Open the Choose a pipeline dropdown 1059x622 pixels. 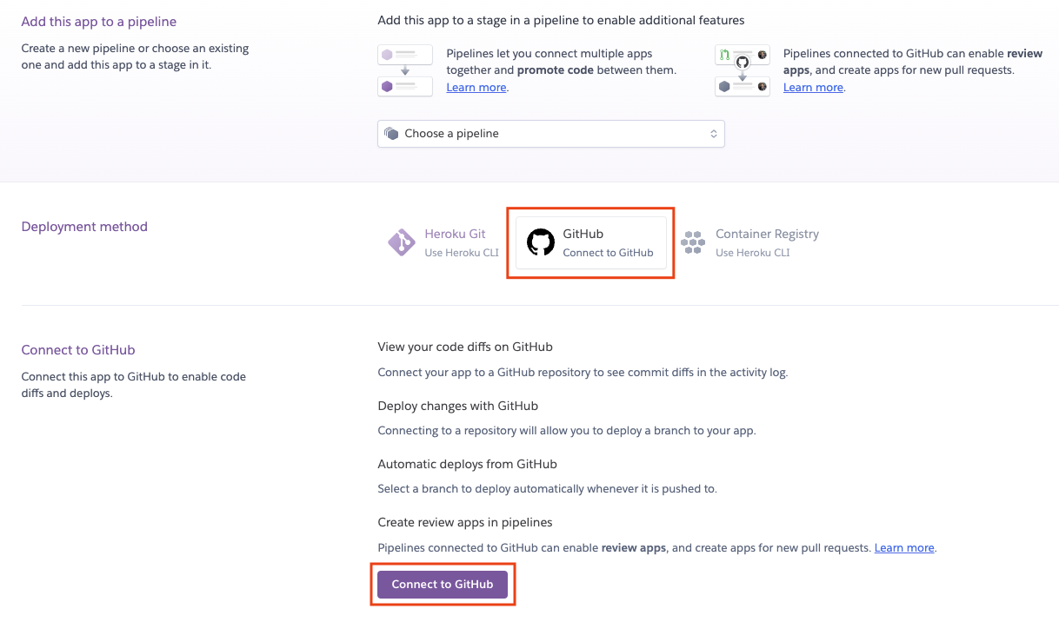click(x=550, y=134)
